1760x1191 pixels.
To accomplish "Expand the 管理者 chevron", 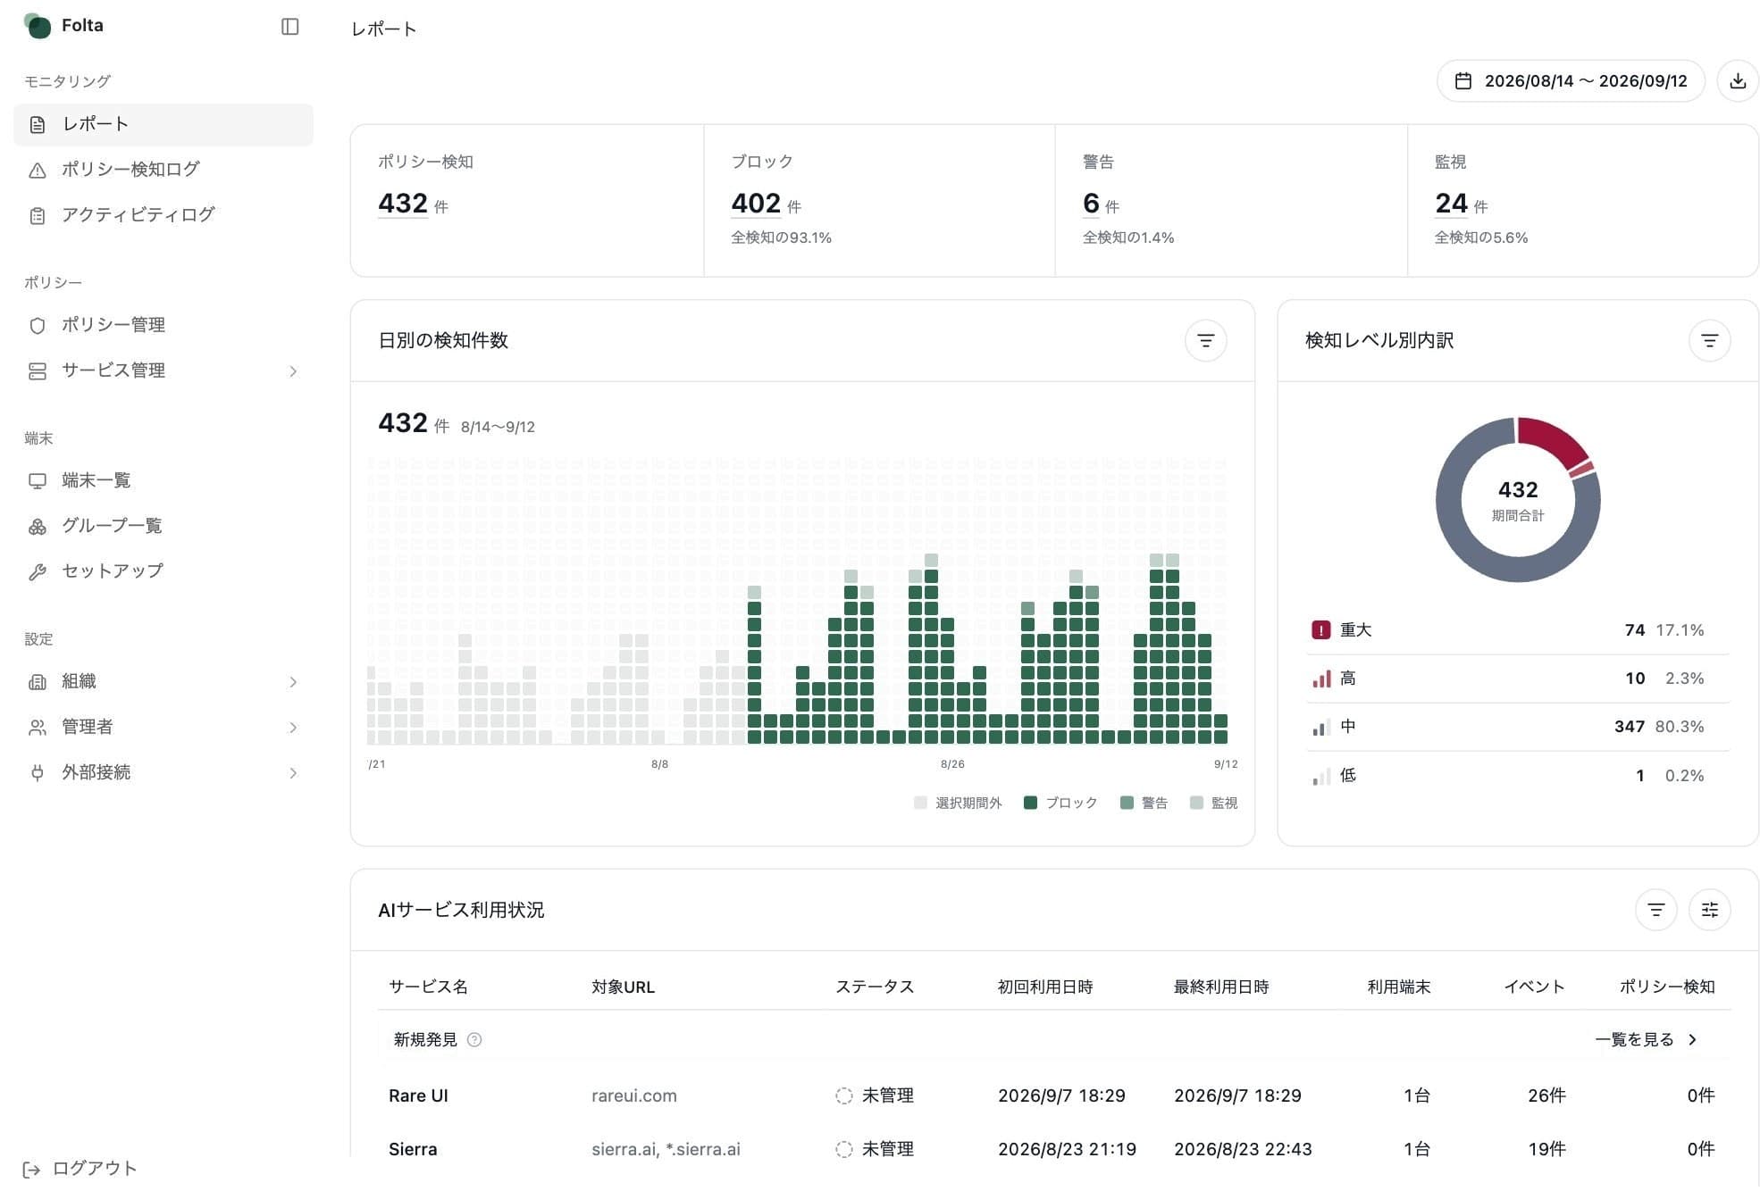I will click(293, 728).
